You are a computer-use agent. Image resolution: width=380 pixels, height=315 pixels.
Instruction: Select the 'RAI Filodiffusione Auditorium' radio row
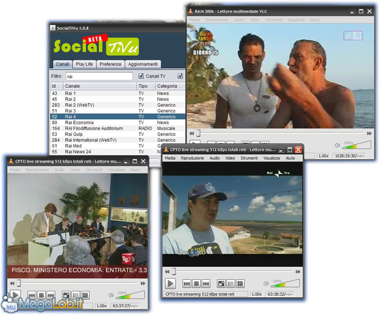point(117,128)
